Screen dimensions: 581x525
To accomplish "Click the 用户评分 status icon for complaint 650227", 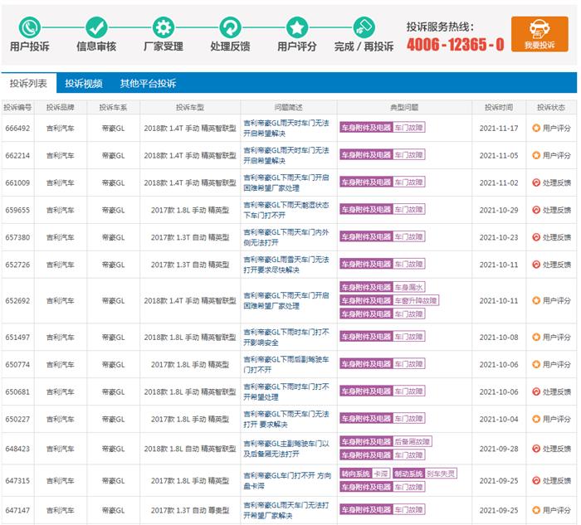I will (536, 419).
